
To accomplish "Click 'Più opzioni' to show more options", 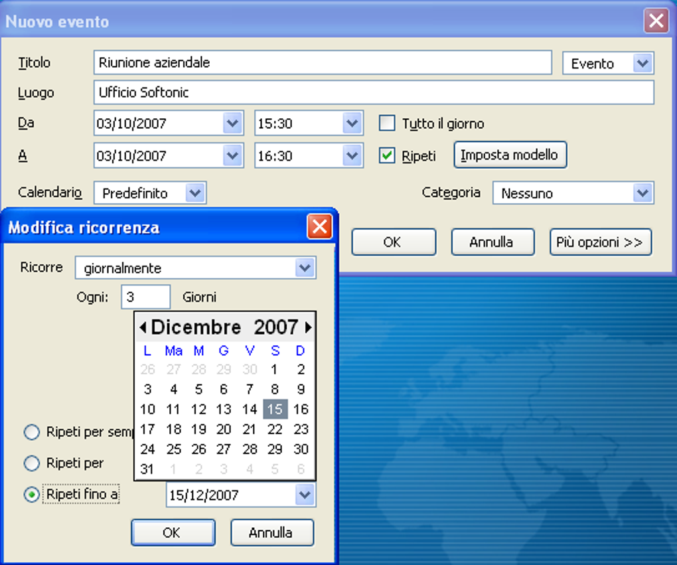I will [x=600, y=242].
